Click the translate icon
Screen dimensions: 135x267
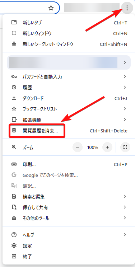(14, 186)
